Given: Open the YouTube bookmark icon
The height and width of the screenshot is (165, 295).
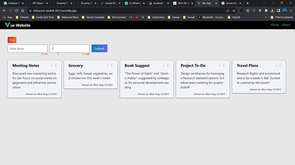Looking at the screenshot, I should click(x=137, y=17).
